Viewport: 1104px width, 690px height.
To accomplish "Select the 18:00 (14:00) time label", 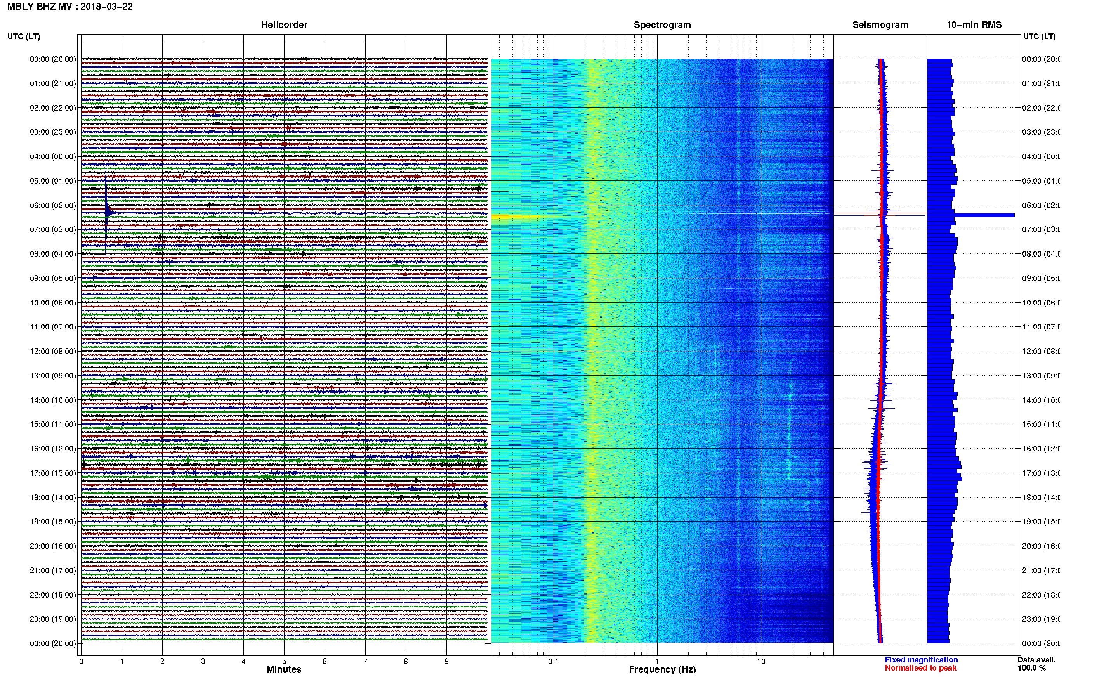I will (x=53, y=498).
